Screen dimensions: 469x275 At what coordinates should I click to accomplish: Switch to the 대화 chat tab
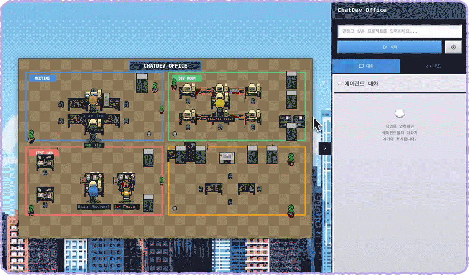(366, 66)
